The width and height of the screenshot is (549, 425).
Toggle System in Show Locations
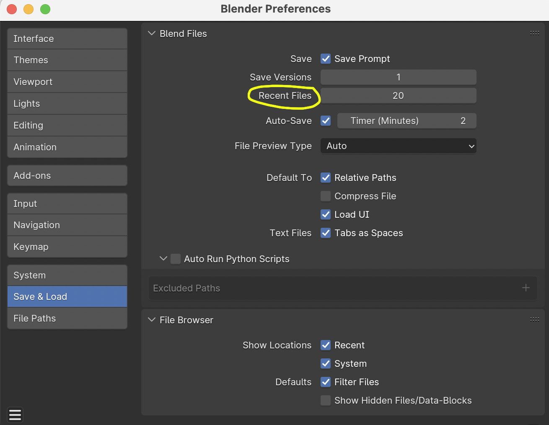coord(326,363)
